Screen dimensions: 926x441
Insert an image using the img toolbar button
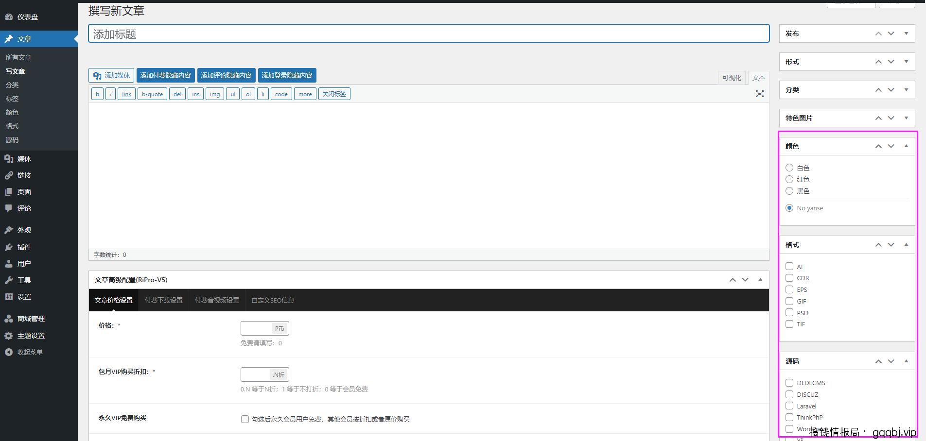coord(214,94)
